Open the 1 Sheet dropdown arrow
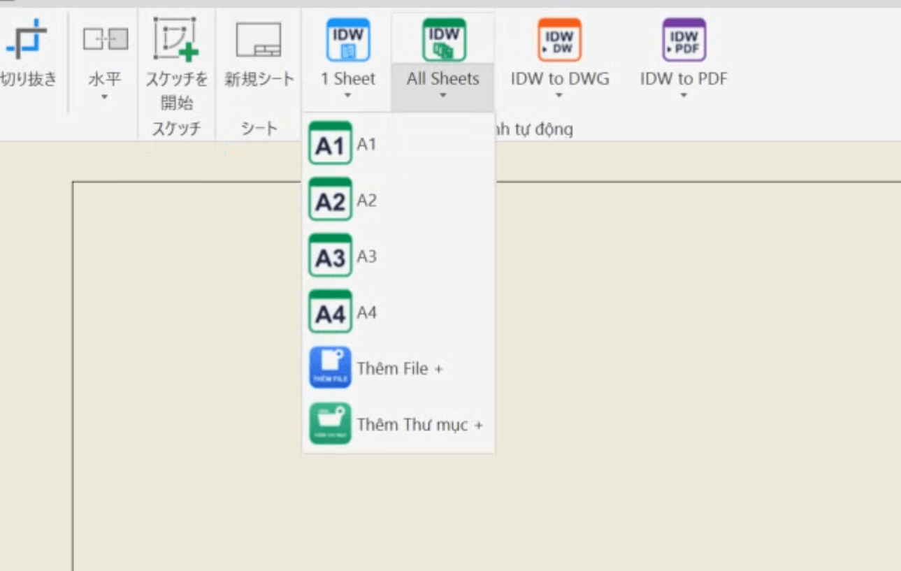This screenshot has width=901, height=571. click(x=348, y=96)
